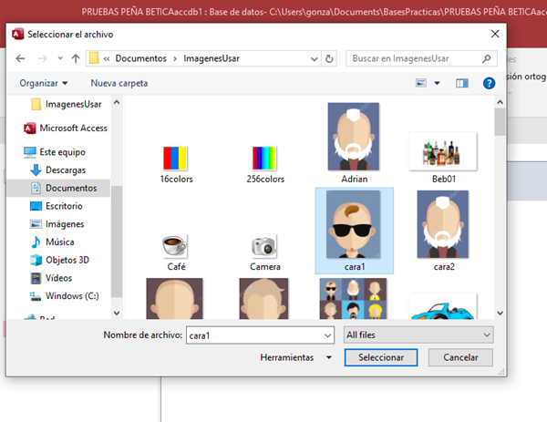Click the Cancelar button

pyautogui.click(x=459, y=357)
